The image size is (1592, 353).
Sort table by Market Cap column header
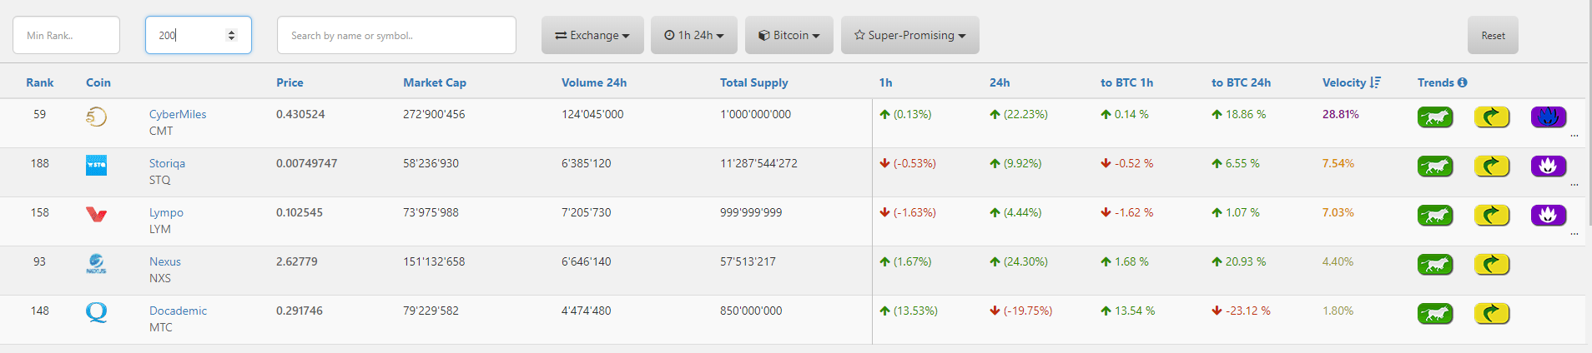pos(434,82)
